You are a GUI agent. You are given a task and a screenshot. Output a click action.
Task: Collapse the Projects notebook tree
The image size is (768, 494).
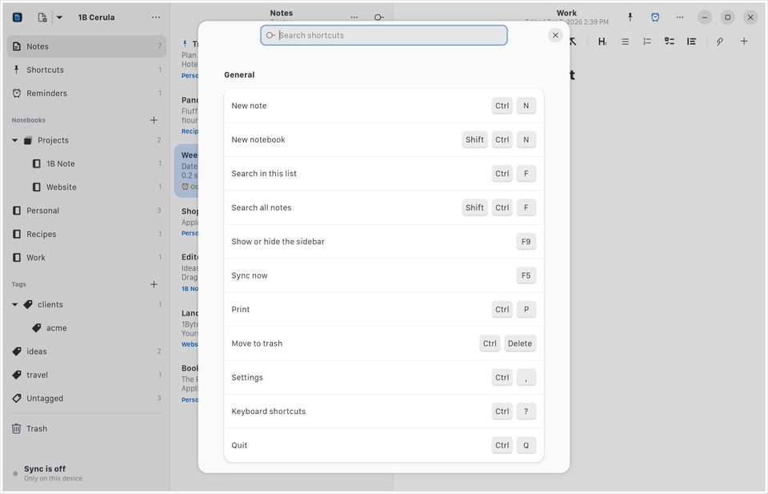click(14, 140)
